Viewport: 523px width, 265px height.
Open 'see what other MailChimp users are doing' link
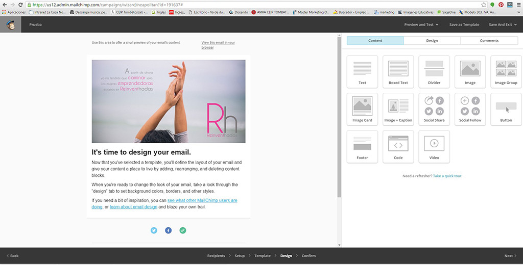pyautogui.click(x=202, y=200)
